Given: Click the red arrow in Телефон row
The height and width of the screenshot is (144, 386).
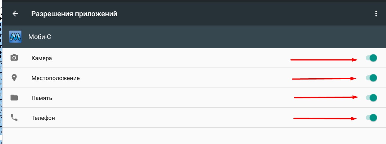Looking at the screenshot, I should click(325, 118).
